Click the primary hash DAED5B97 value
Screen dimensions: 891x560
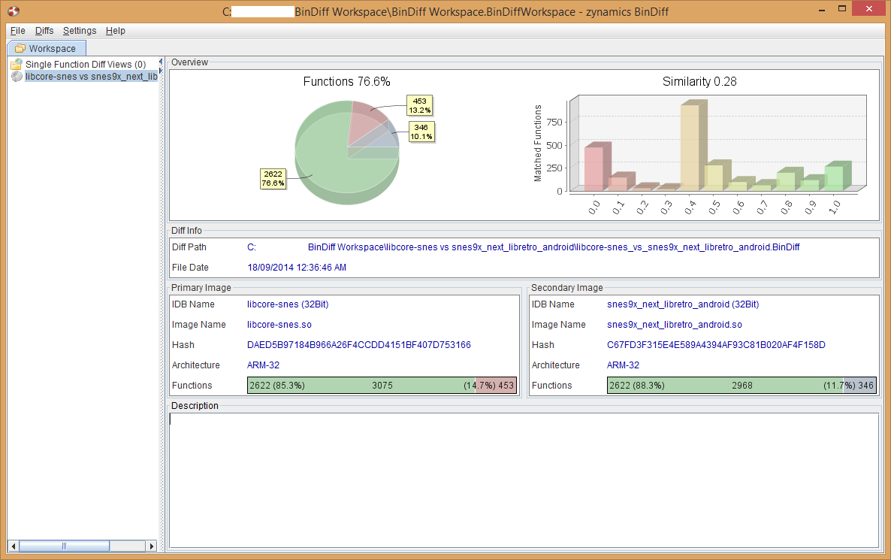click(358, 345)
